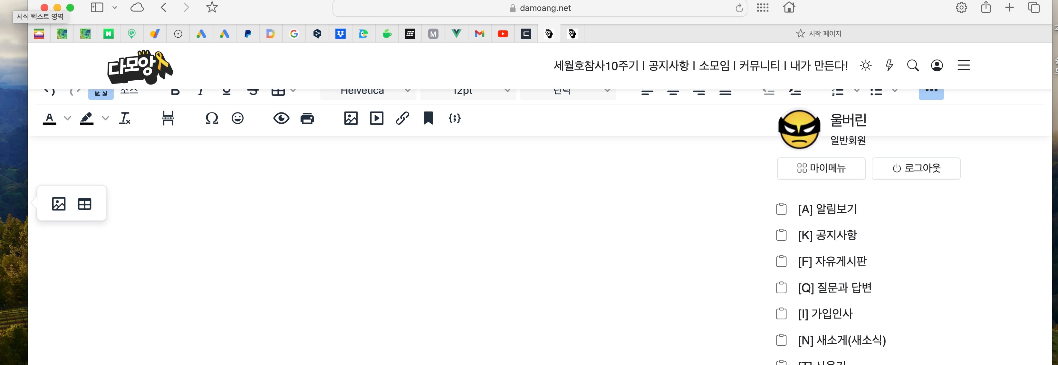Open site search with magnifier icon

[x=913, y=66]
